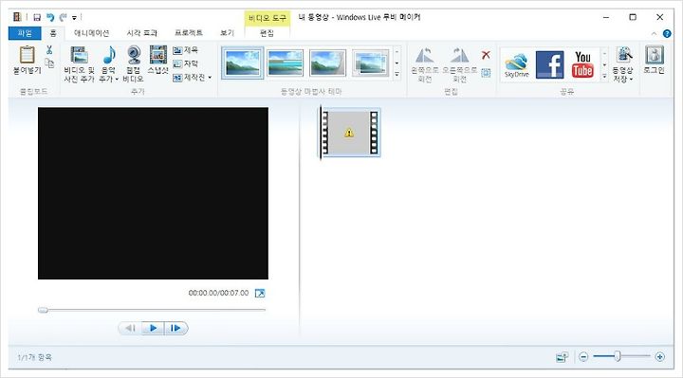Viewport: 683px width, 378px height.
Task: Select the fourth AutoMovie theme thumbnail
Action: [x=370, y=63]
